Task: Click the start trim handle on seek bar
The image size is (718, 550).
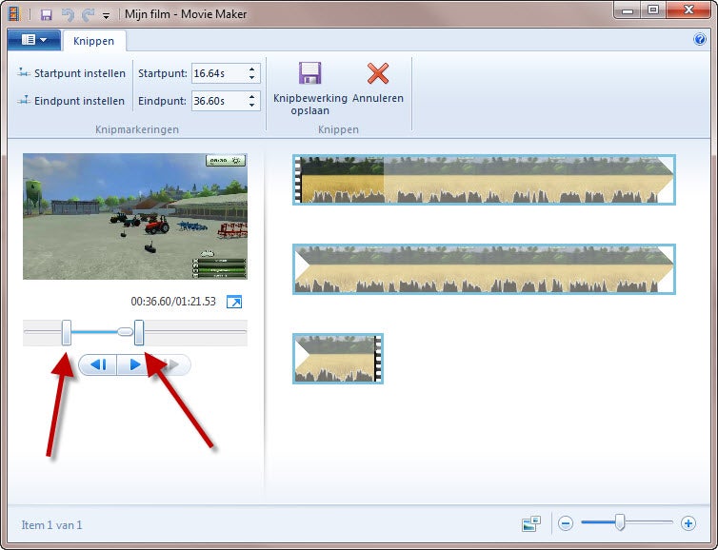Action: [67, 333]
